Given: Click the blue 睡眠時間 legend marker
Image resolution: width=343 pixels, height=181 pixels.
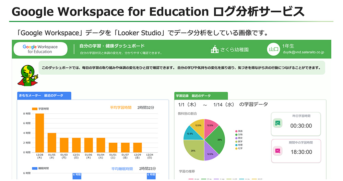Looking at the screenshot, I should coord(34,168).
